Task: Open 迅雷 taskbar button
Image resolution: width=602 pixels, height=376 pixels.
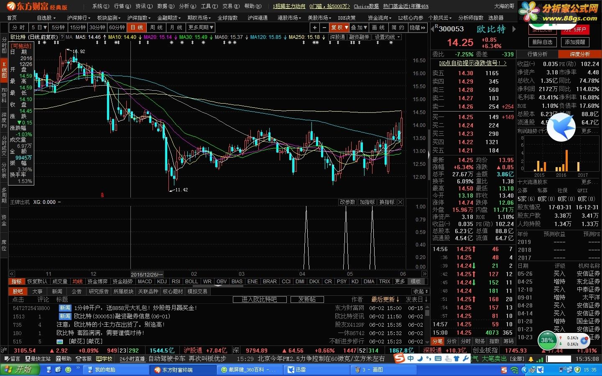Action: pyautogui.click(x=316, y=370)
